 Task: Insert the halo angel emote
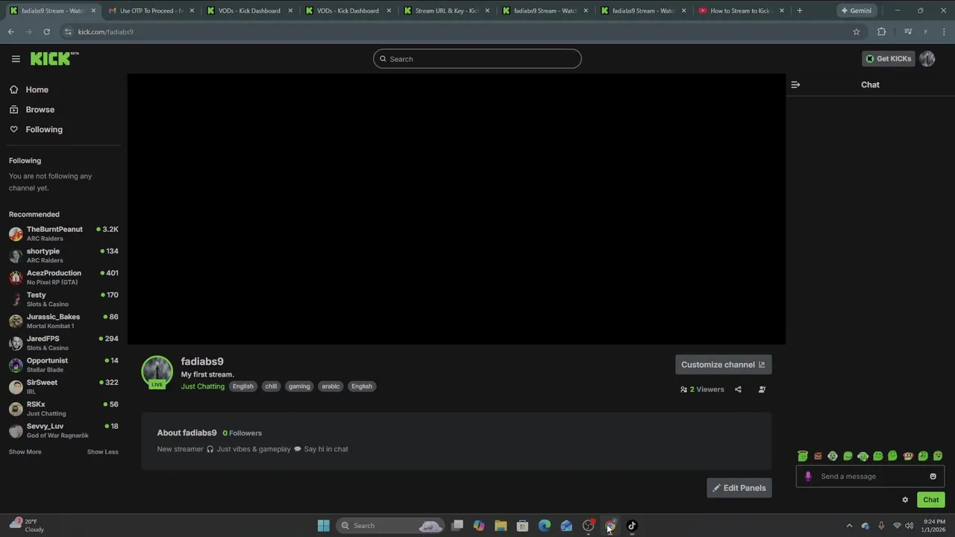[x=803, y=456]
